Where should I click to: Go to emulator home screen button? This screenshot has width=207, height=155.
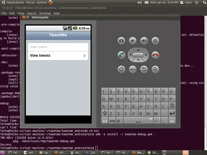tap(121, 69)
